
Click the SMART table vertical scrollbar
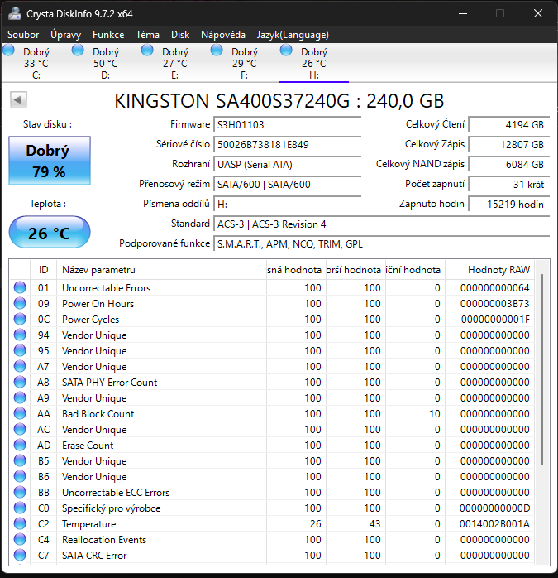tap(541, 369)
